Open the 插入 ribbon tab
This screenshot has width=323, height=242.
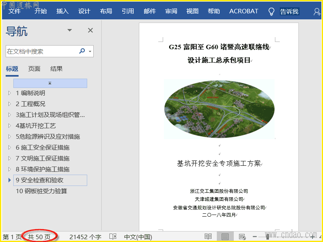62,11
